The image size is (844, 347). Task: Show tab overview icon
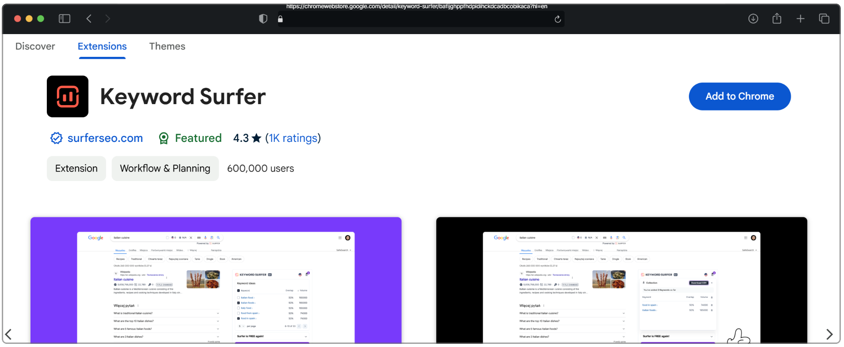[x=824, y=19]
